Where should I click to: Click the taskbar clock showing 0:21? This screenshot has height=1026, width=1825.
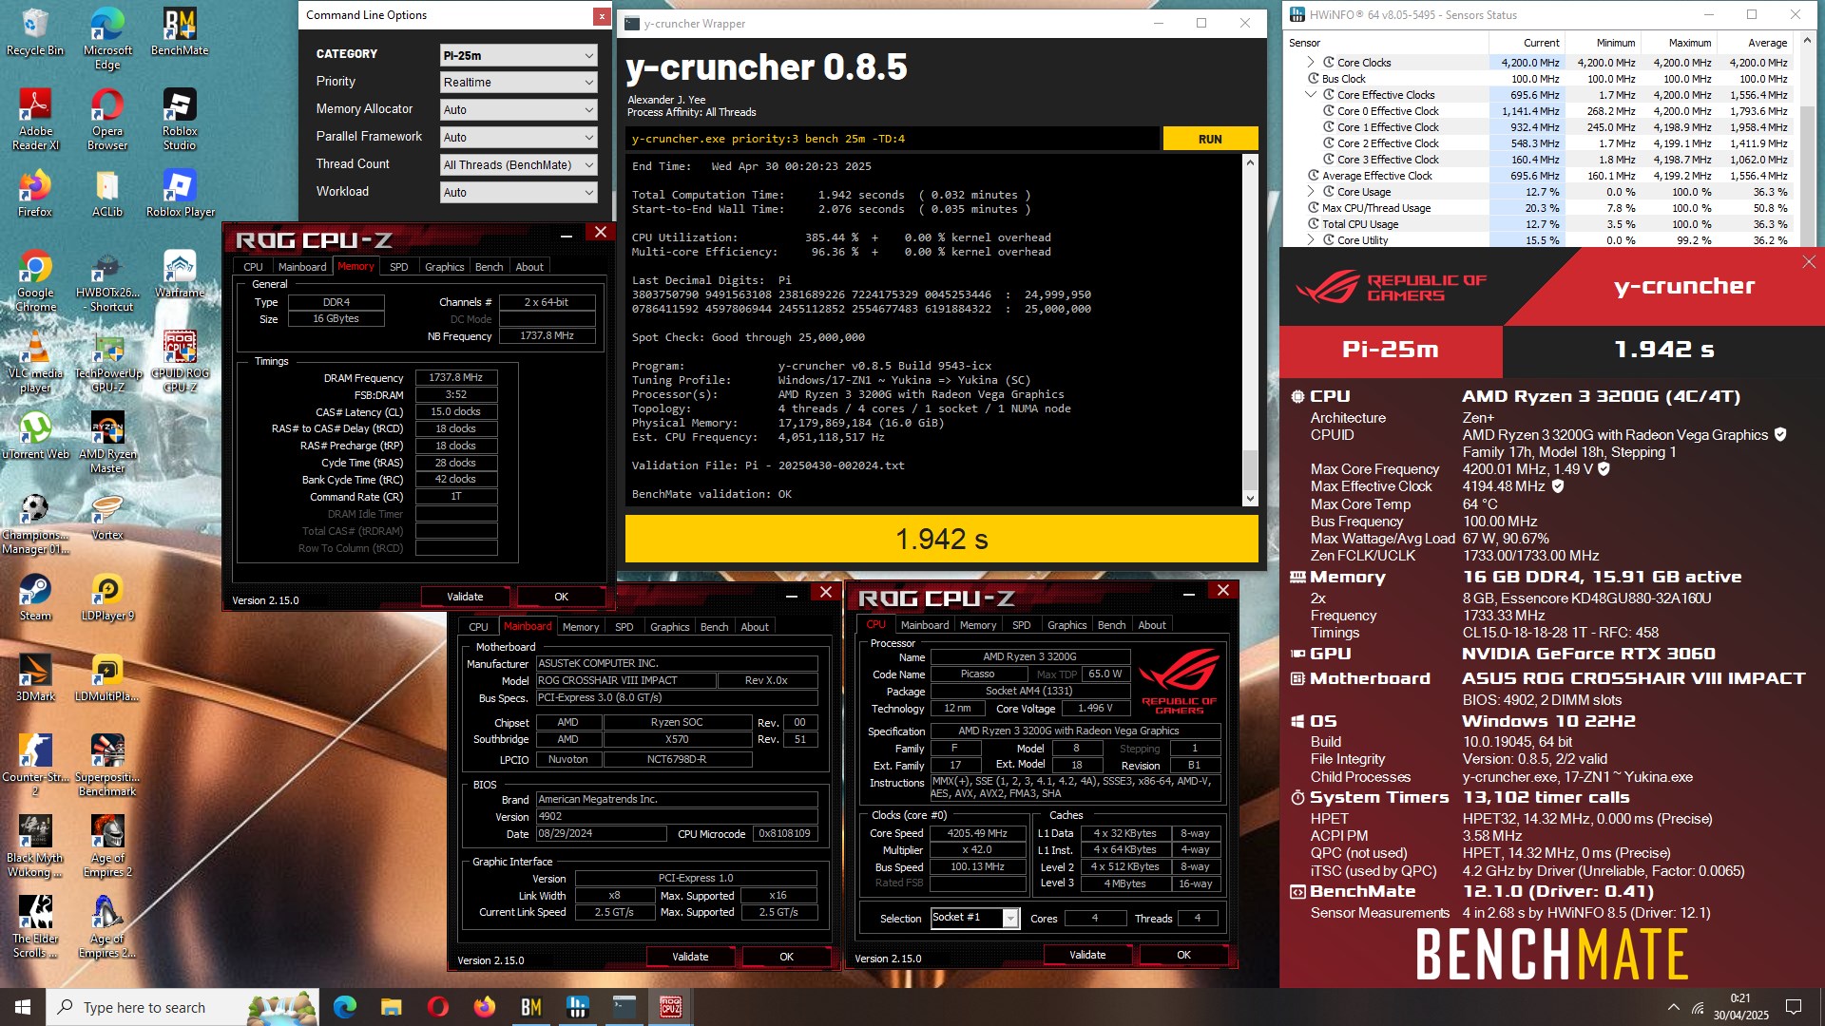1740,1007
